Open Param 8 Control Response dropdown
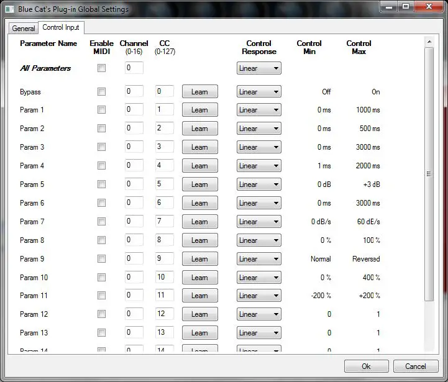 (259, 240)
